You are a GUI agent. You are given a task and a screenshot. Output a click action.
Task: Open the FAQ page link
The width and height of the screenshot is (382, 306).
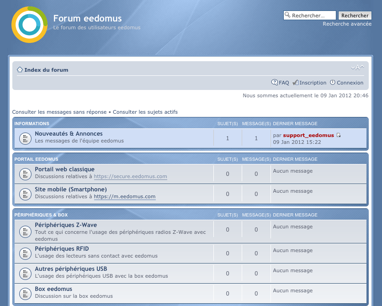point(284,83)
